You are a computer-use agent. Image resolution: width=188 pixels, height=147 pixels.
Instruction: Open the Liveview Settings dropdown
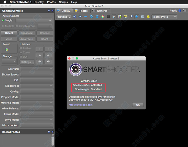[x=27, y=62]
